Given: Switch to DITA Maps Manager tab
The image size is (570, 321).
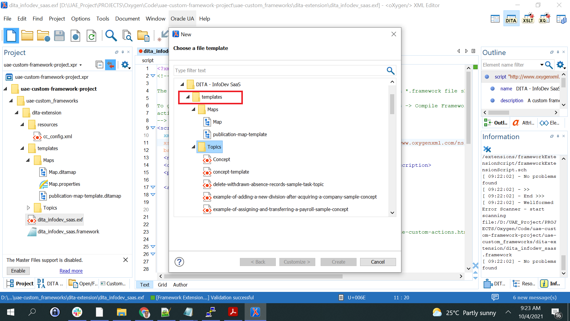Looking at the screenshot, I should point(50,284).
